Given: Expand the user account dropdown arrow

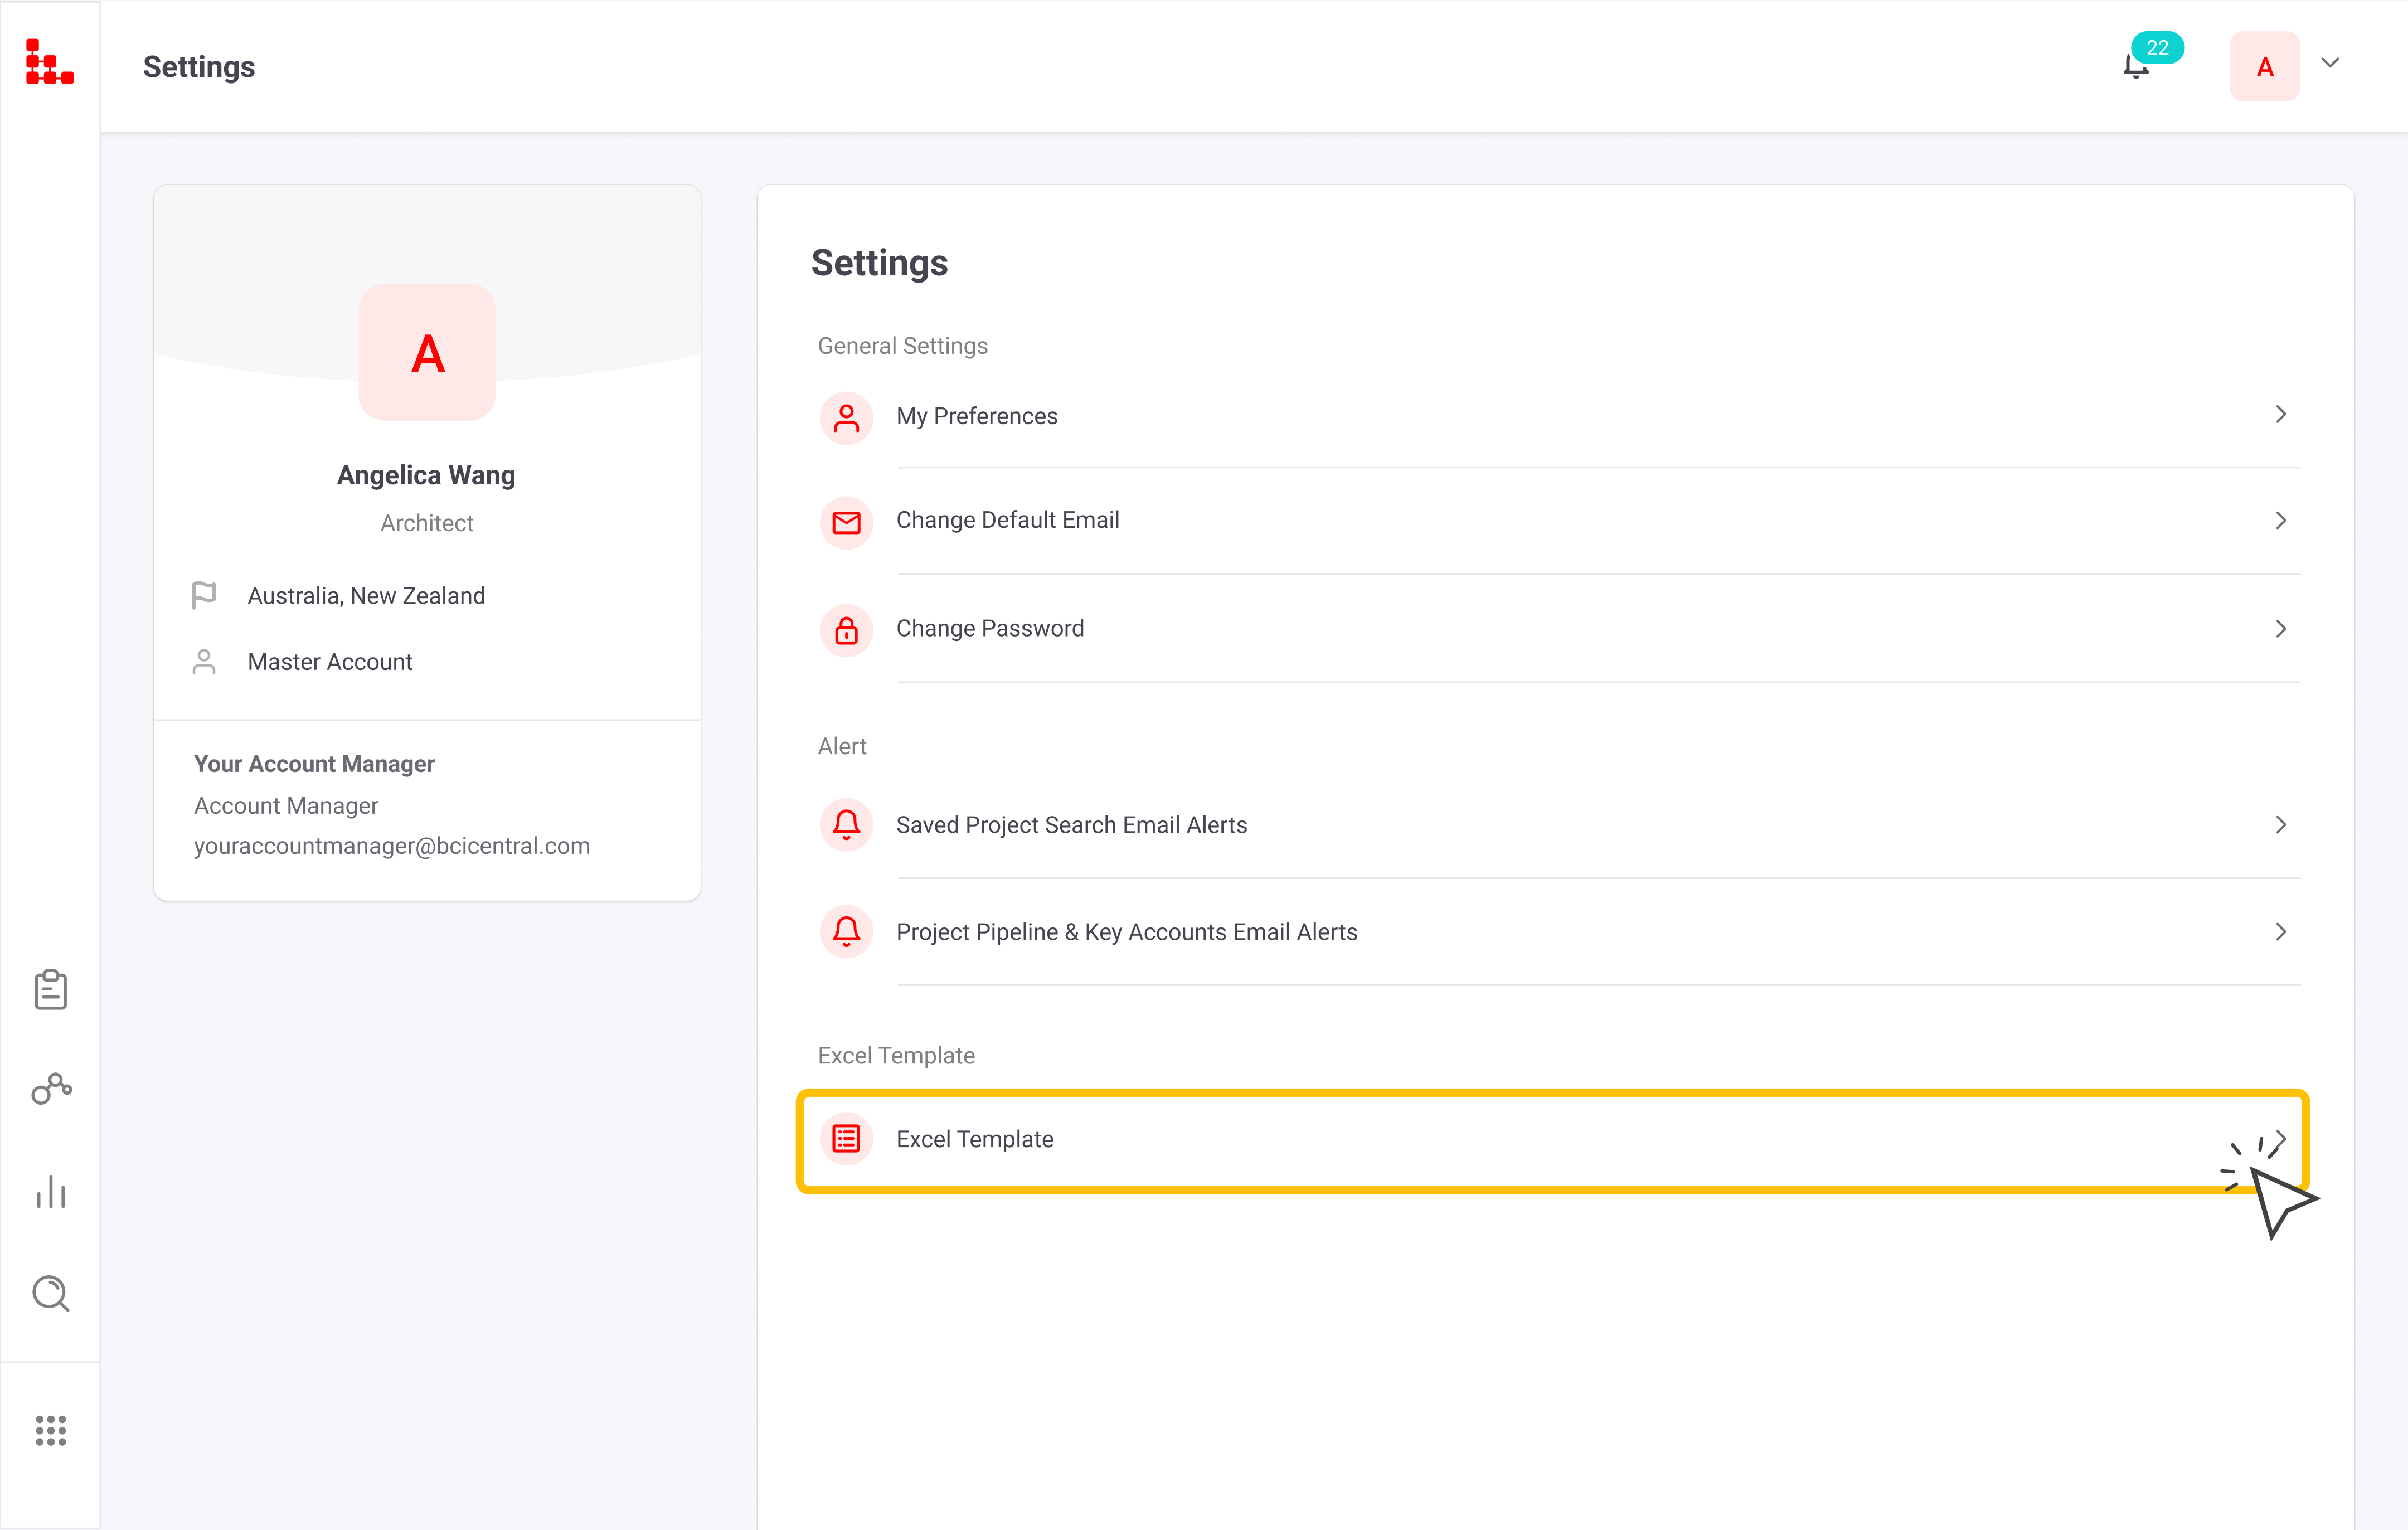Looking at the screenshot, I should (x=2330, y=63).
